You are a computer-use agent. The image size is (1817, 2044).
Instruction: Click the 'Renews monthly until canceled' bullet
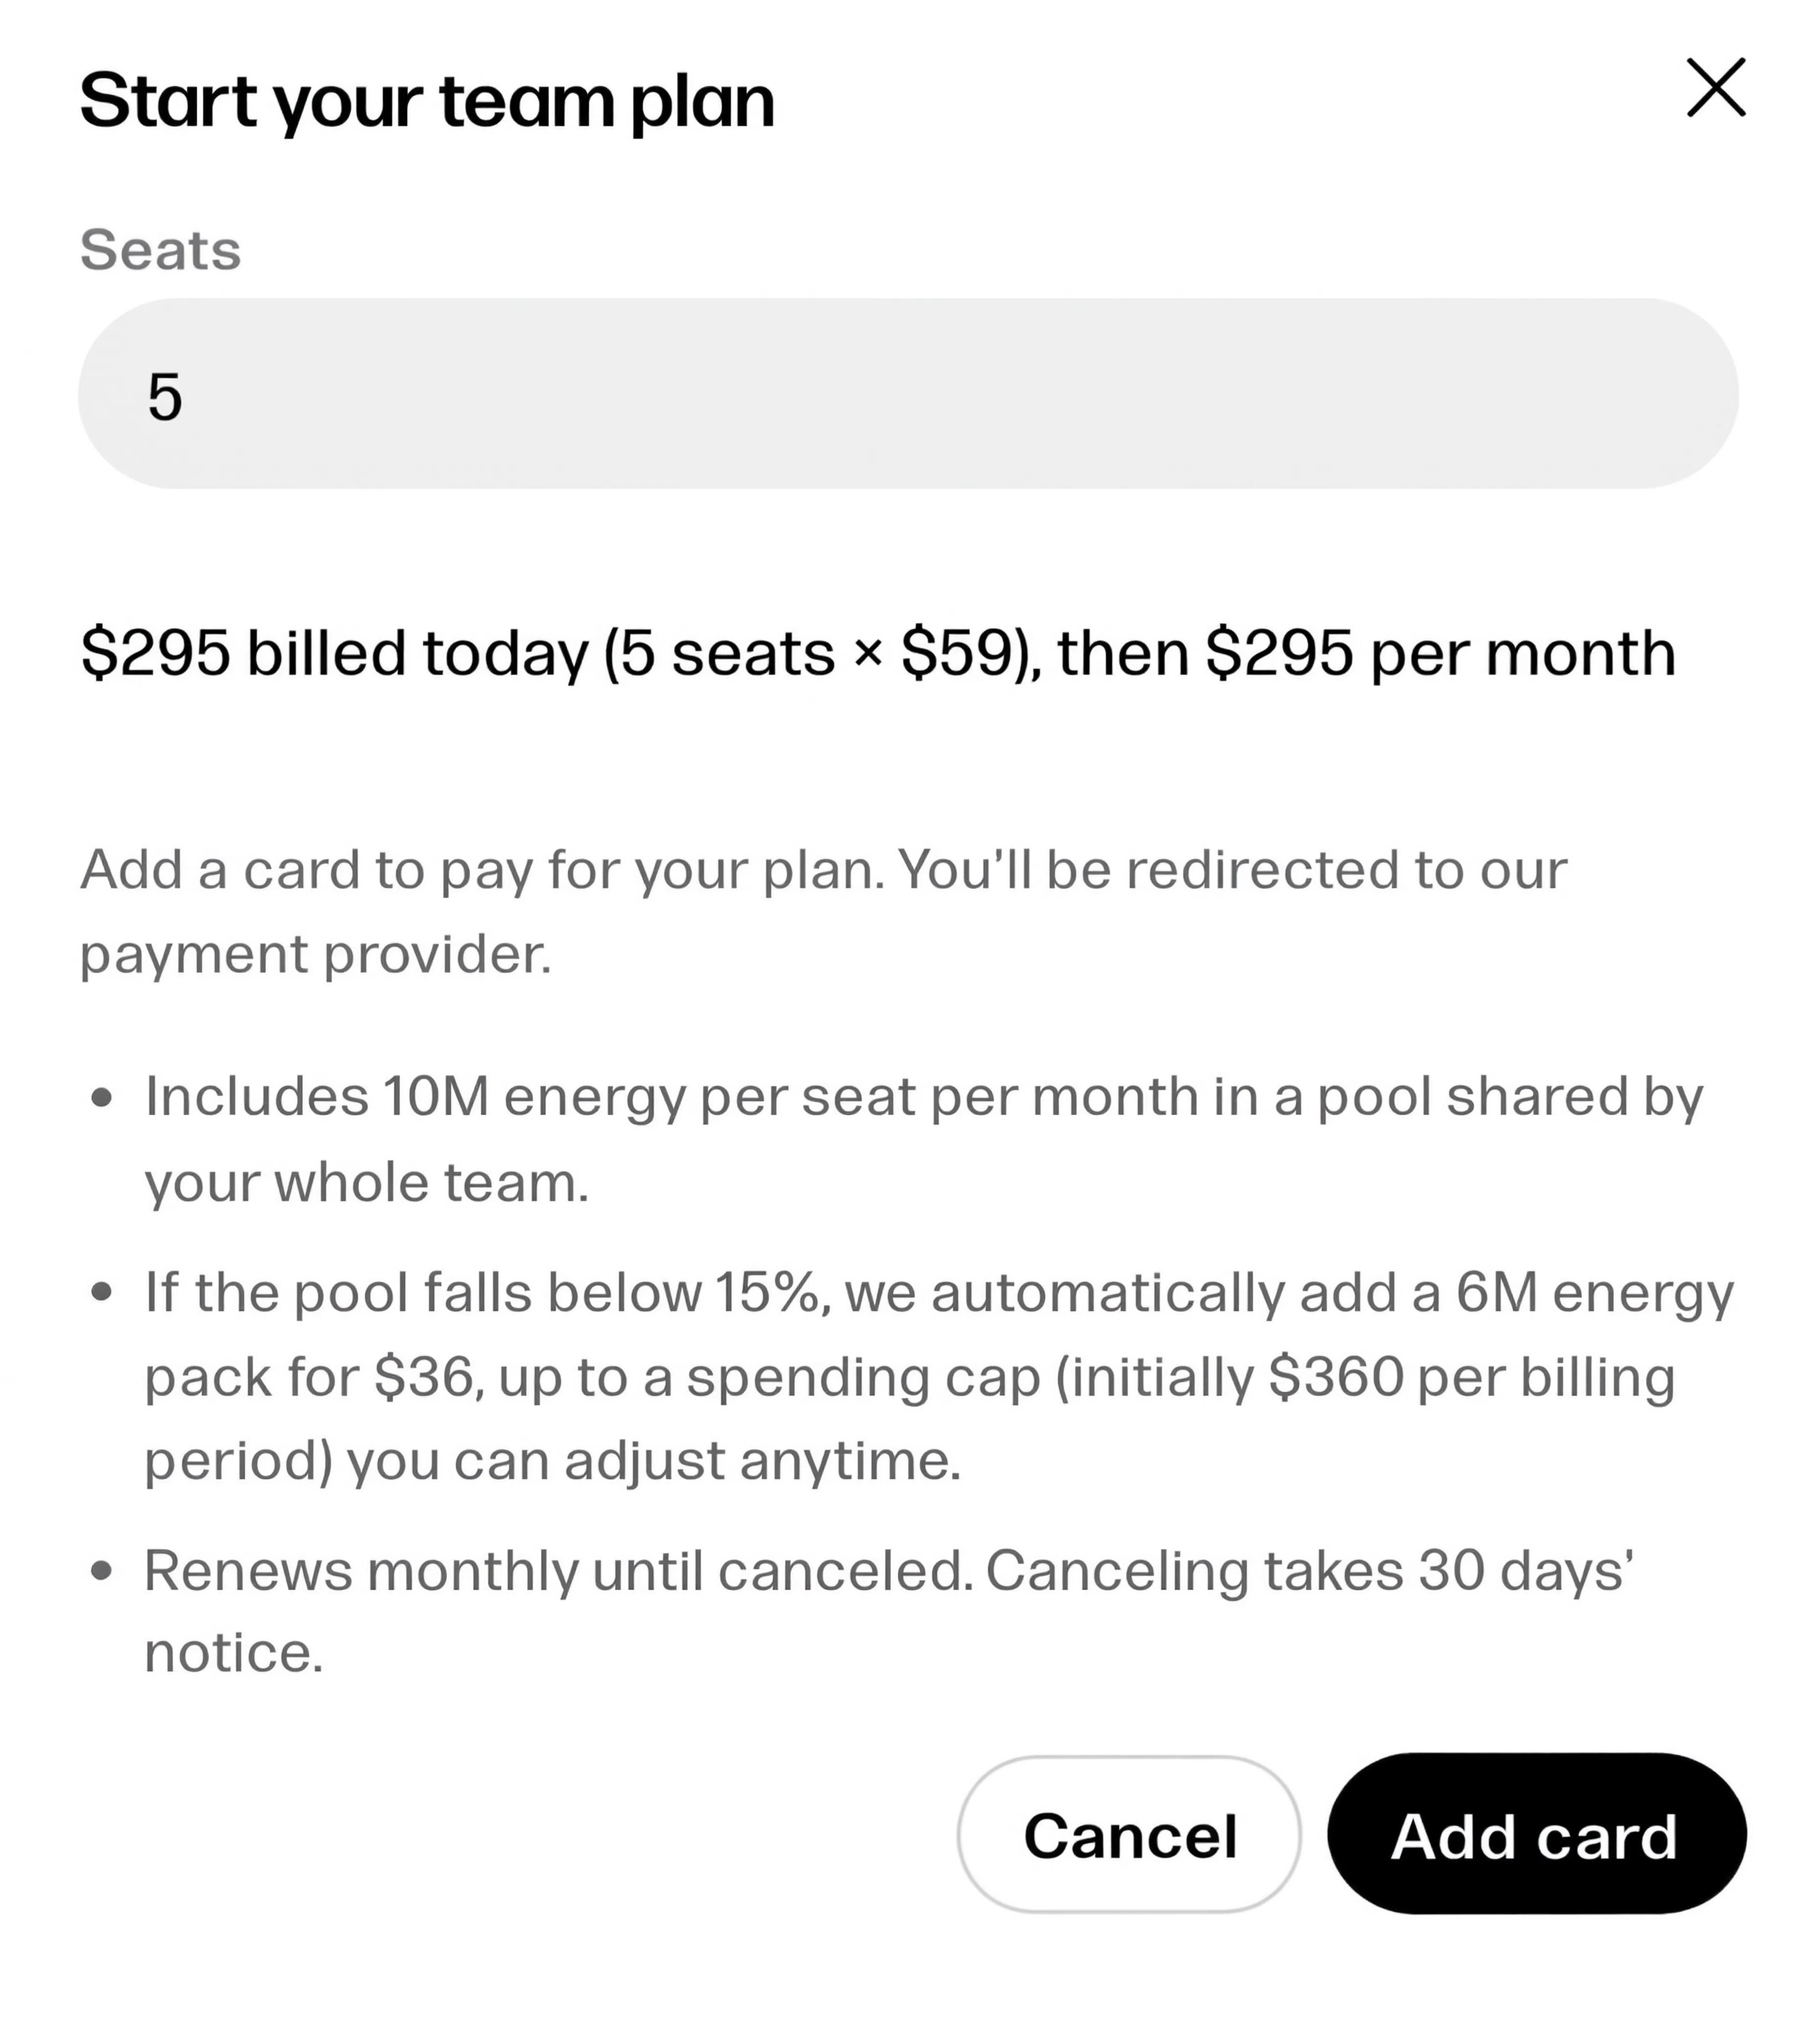(x=559, y=1571)
